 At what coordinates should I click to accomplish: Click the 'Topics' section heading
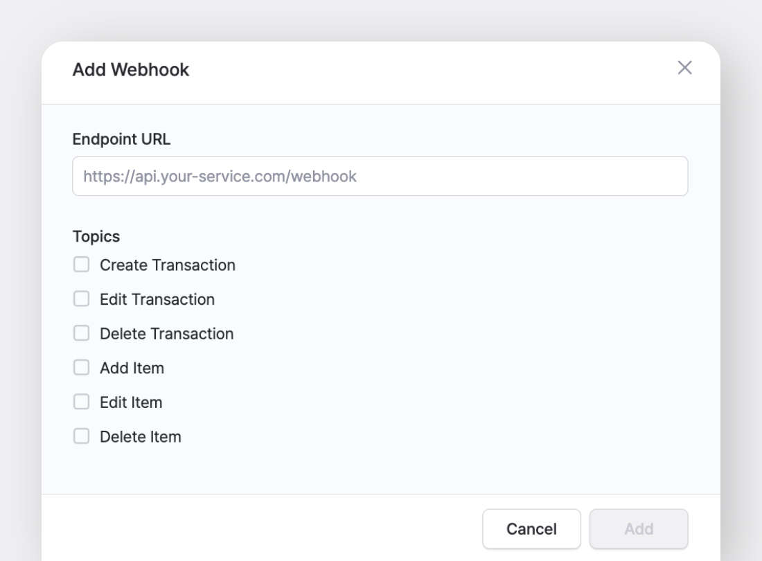pos(96,237)
